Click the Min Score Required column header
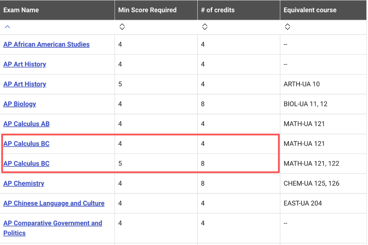 (147, 10)
